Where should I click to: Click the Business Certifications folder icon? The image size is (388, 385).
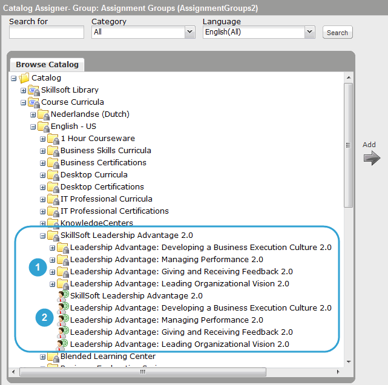click(x=53, y=163)
